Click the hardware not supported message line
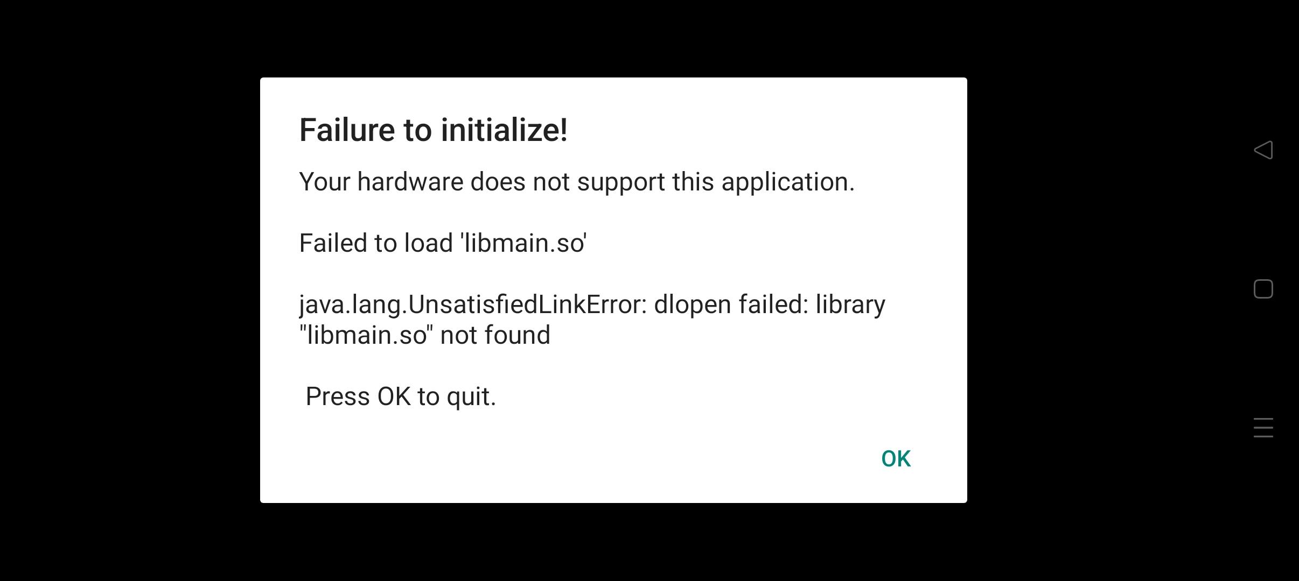The height and width of the screenshot is (581, 1299). click(577, 182)
